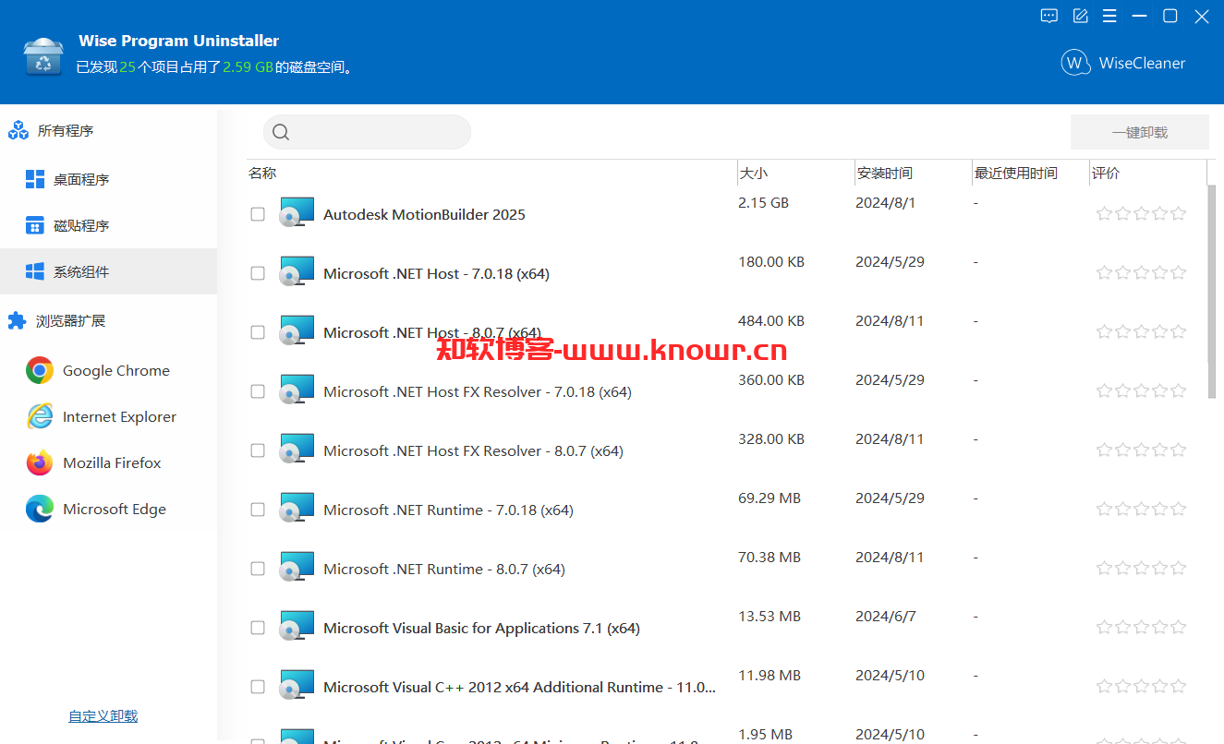Check the Autodesk MotionBuilder 2025 checkbox

[x=258, y=214]
